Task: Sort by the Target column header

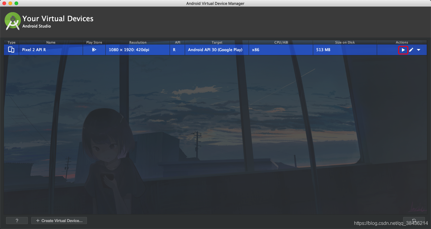Action: point(217,42)
